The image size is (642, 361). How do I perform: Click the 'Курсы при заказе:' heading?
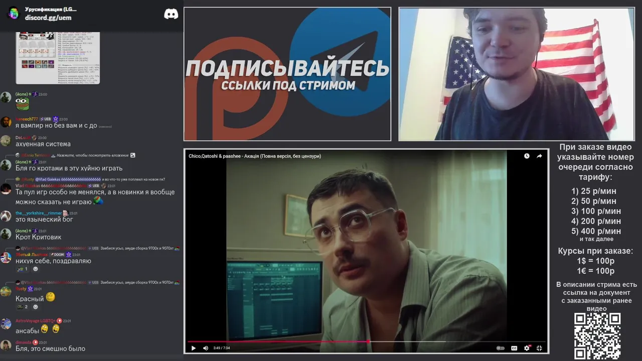tap(595, 251)
